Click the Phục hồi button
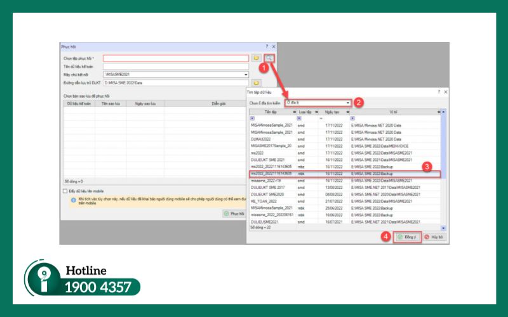The width and height of the screenshot is (508, 317). click(234, 214)
